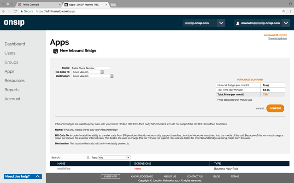
Task: Open Dashboard in the sidebar
Action: 15,44
